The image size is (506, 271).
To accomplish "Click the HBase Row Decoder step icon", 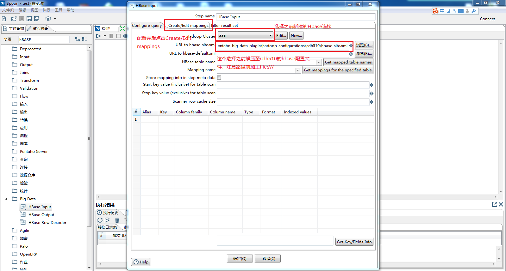I will point(23,222).
